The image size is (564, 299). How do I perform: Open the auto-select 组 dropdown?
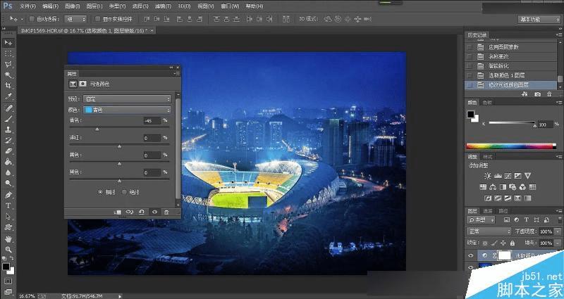pos(76,19)
